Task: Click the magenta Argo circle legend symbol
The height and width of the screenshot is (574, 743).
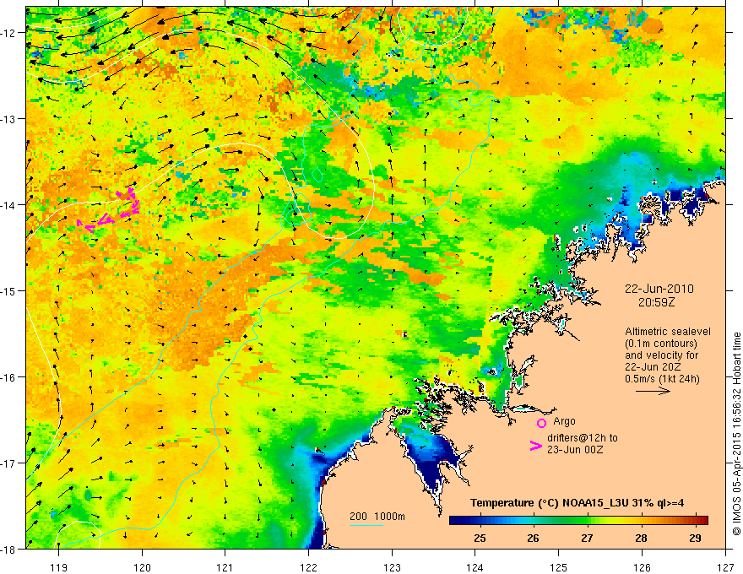Action: pyautogui.click(x=541, y=423)
